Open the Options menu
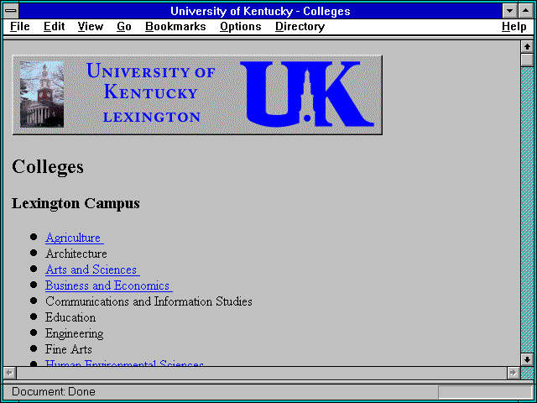This screenshot has width=537, height=403. (x=241, y=27)
